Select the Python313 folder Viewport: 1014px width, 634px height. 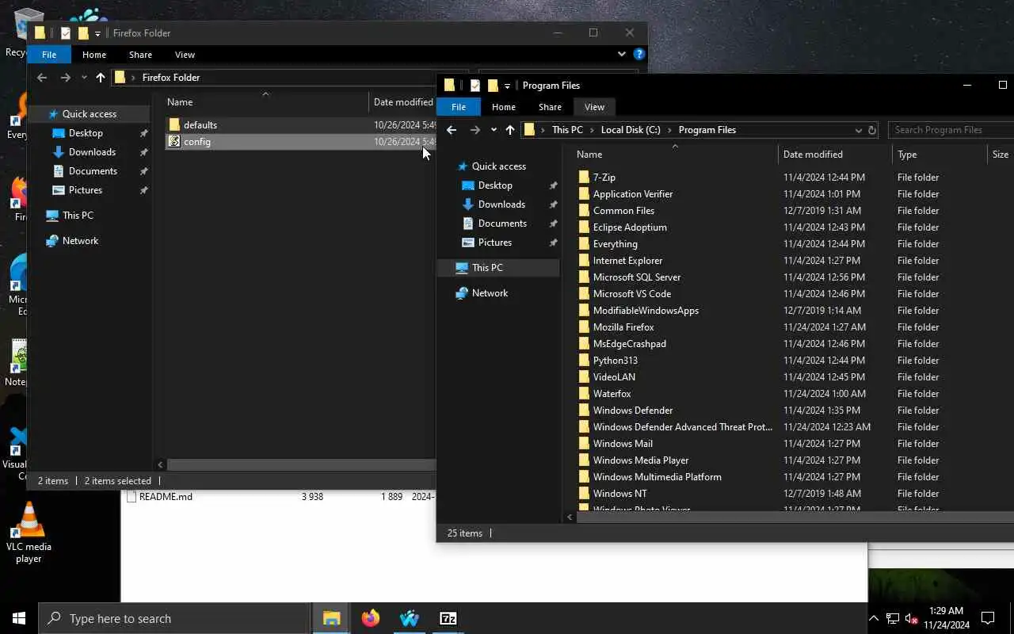click(616, 361)
